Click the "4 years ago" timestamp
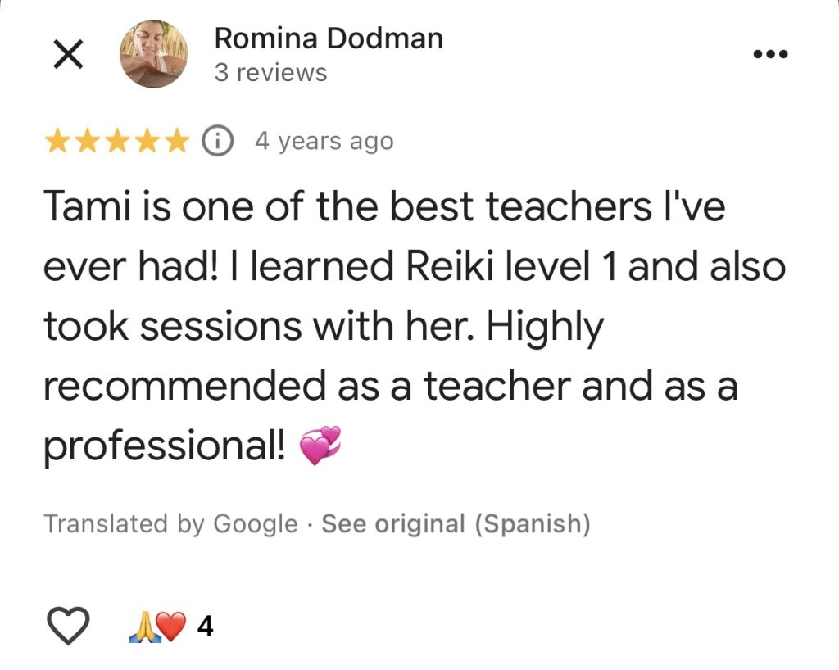The width and height of the screenshot is (839, 670). [x=324, y=142]
